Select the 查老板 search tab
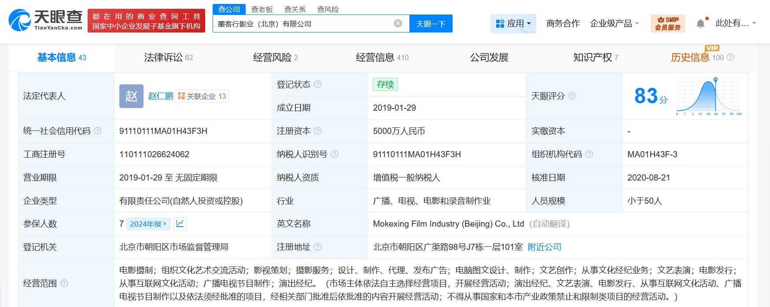The height and width of the screenshot is (307, 770). 262,9
